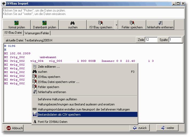Switch to the Warnungen/Fehler tab

click(37, 33)
